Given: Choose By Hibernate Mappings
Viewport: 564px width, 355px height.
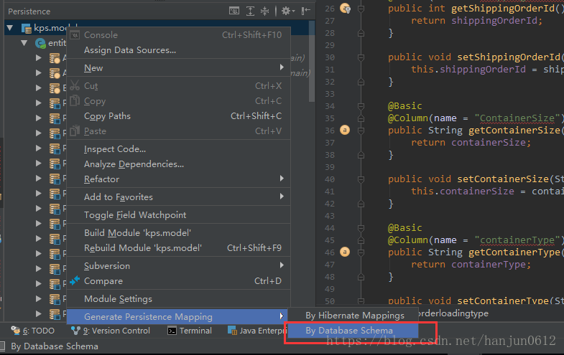Looking at the screenshot, I should click(x=353, y=316).
